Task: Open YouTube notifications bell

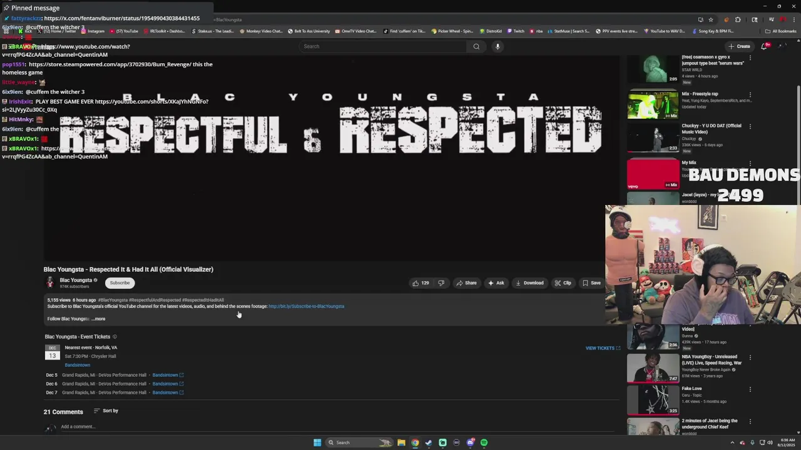Action: [x=764, y=46]
